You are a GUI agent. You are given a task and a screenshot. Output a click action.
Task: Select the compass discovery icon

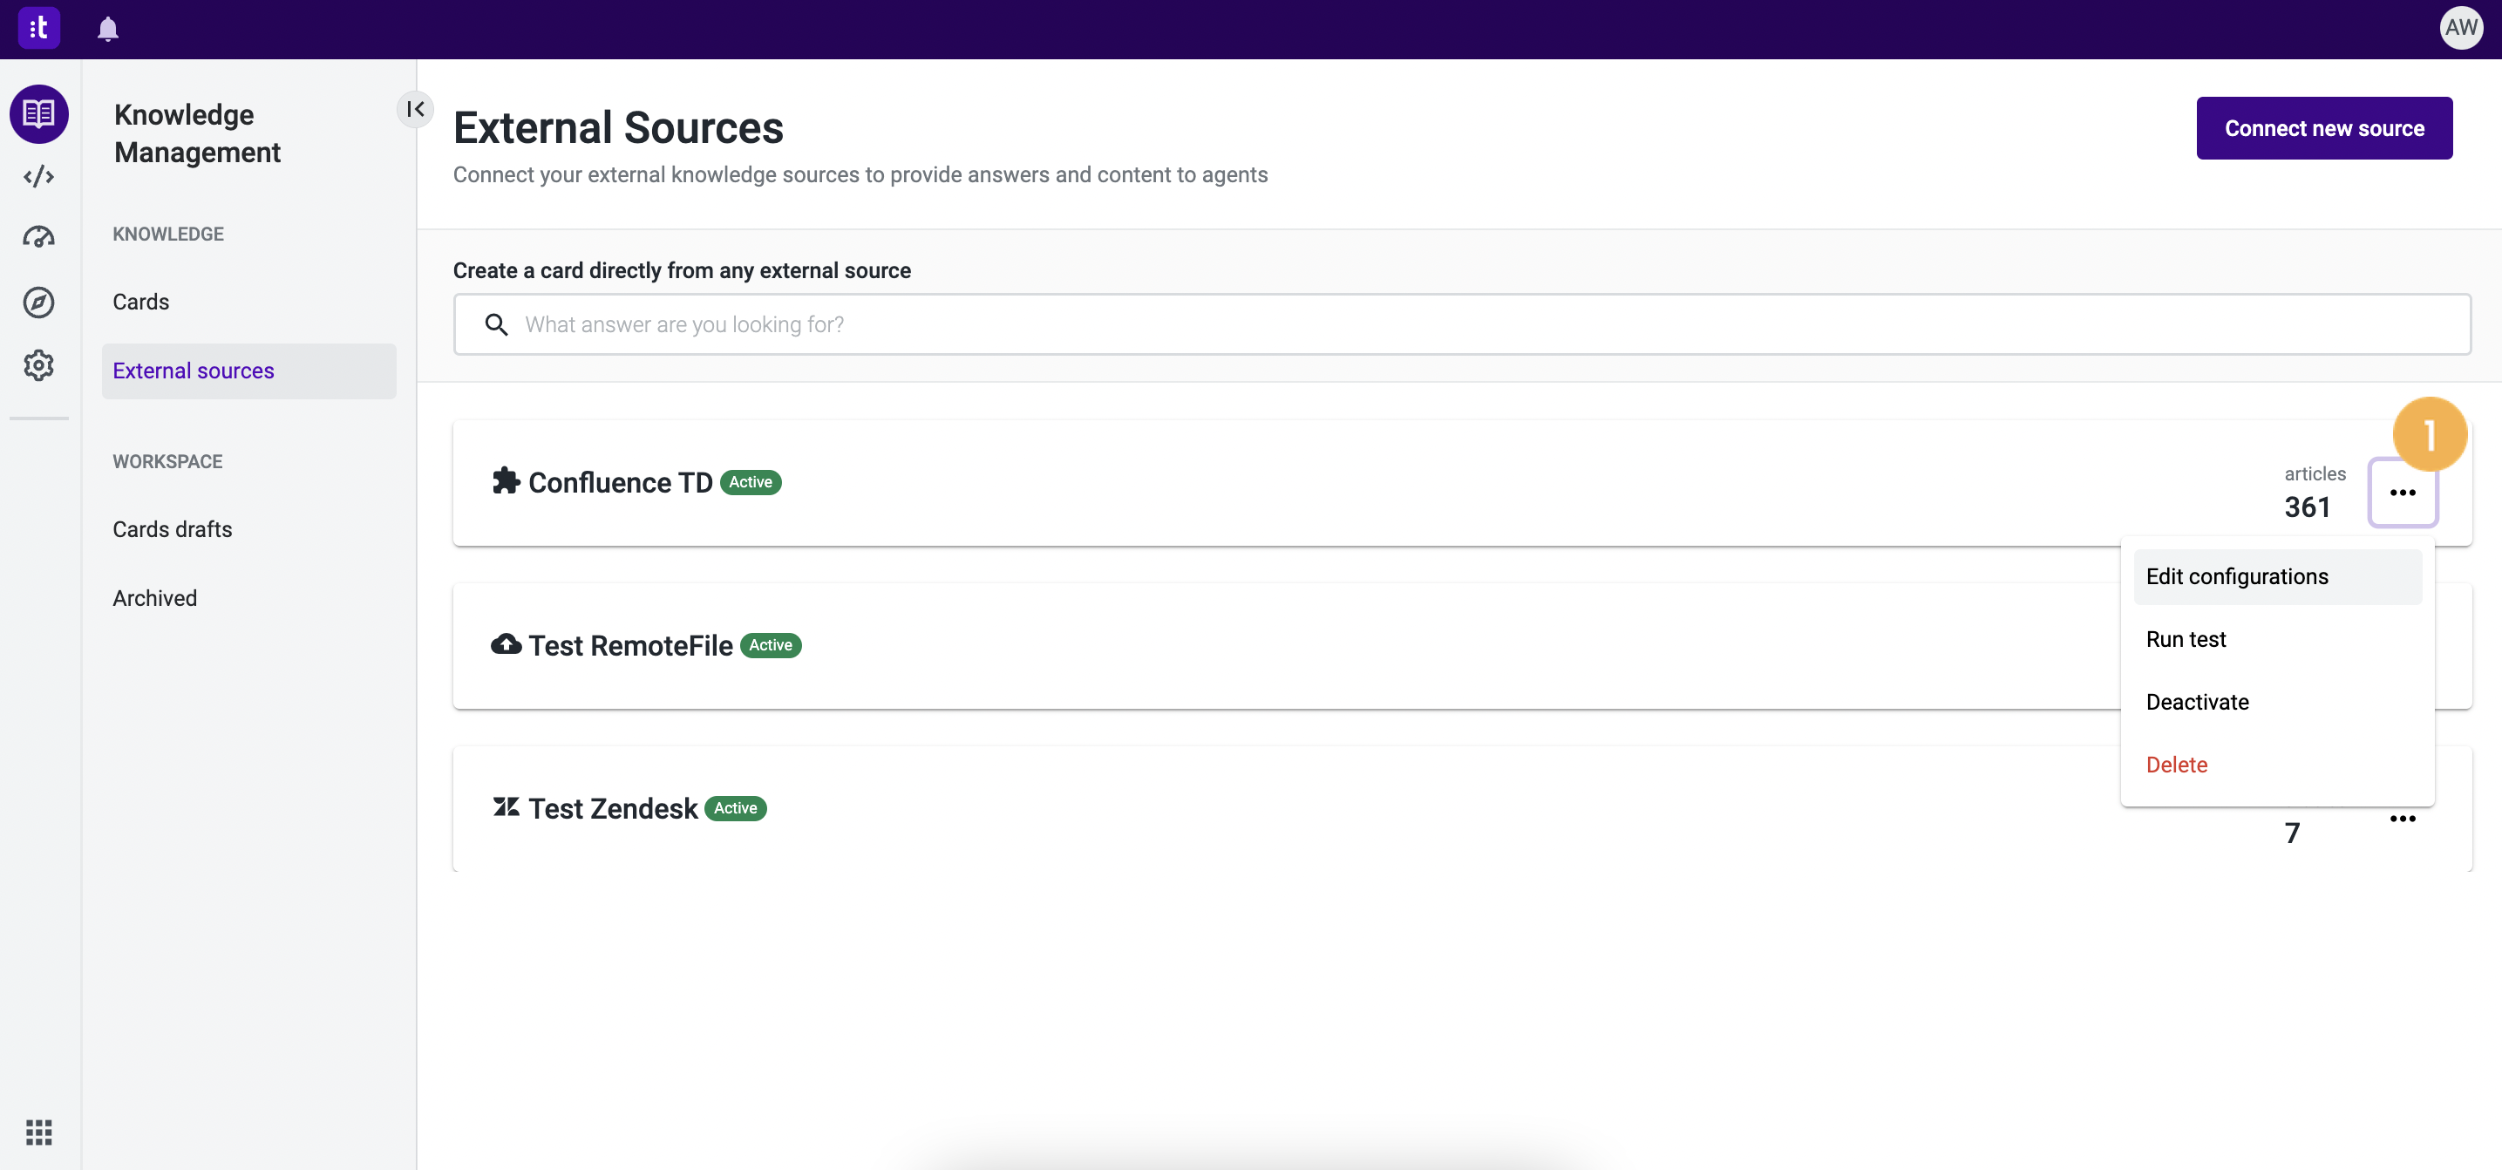pyautogui.click(x=37, y=302)
